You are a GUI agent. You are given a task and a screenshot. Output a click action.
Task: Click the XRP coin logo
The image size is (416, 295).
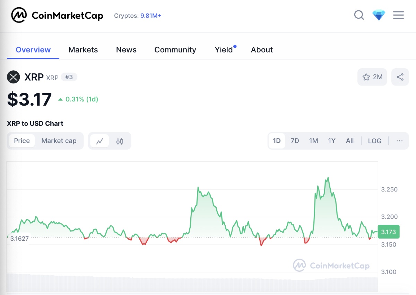pos(14,77)
